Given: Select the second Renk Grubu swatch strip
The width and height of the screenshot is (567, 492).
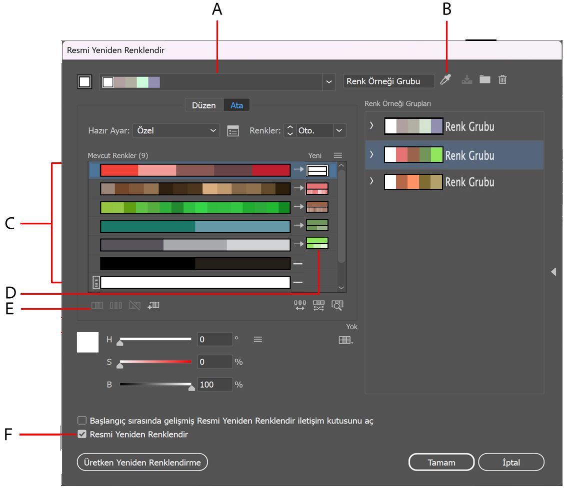Looking at the screenshot, I should click(x=413, y=155).
